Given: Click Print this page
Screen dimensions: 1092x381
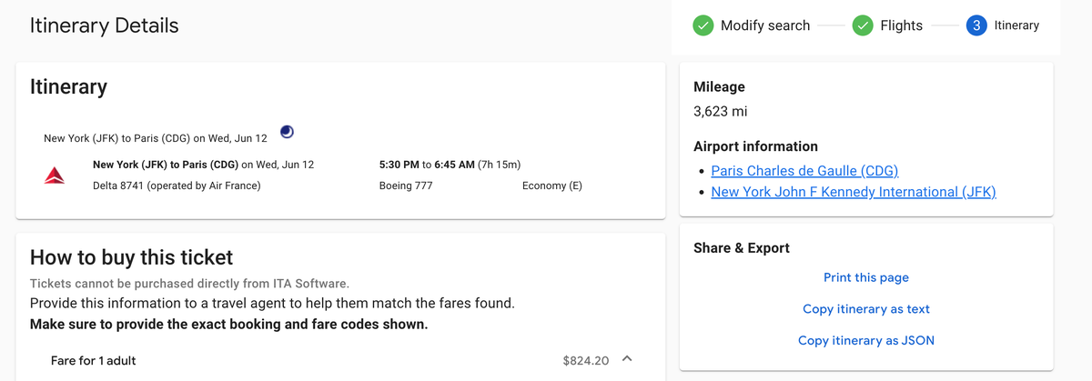Looking at the screenshot, I should 866,277.
